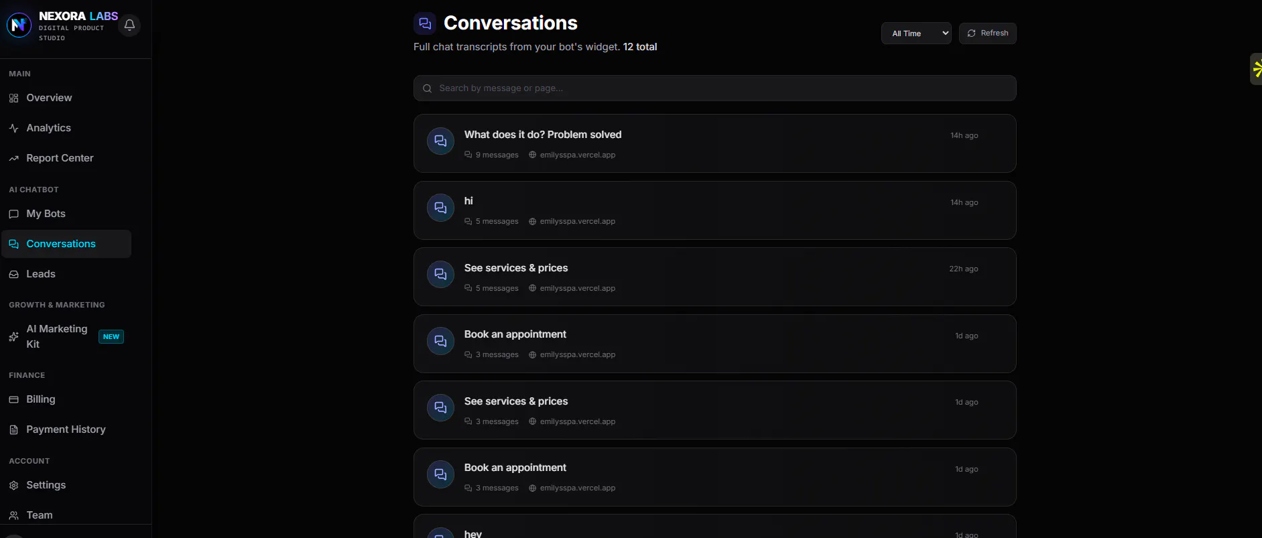Click the Billing card icon
The image size is (1262, 538).
tap(13, 400)
